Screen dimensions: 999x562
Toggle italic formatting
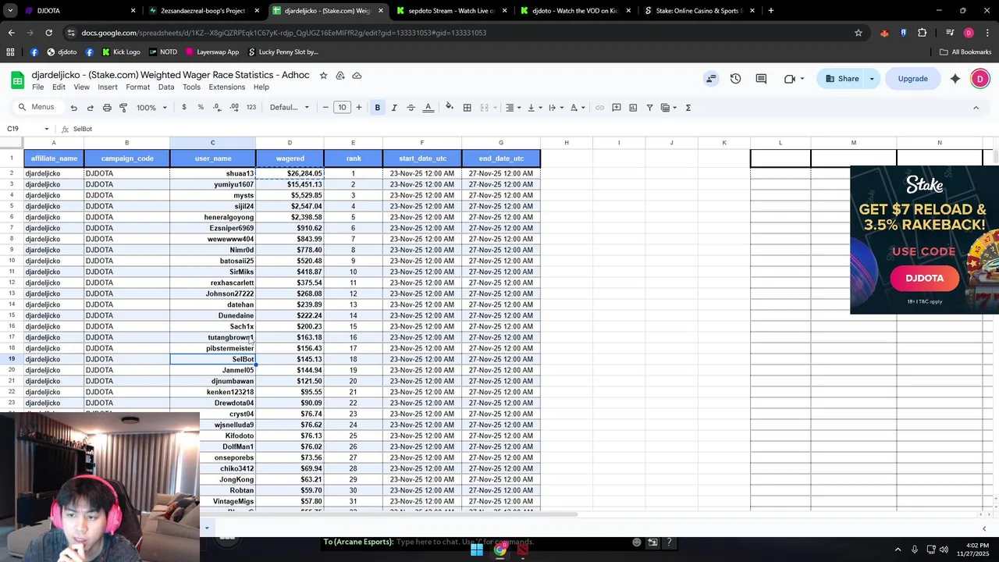(394, 108)
